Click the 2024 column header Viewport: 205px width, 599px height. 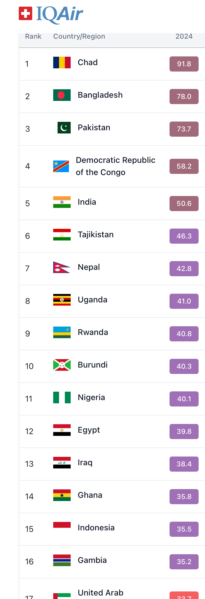point(184,36)
